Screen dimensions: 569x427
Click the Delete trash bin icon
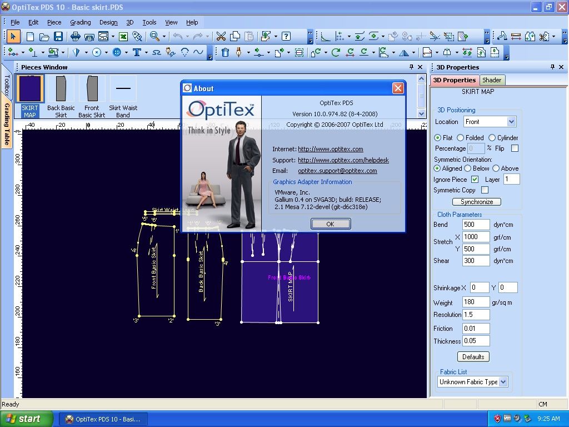coord(225,53)
